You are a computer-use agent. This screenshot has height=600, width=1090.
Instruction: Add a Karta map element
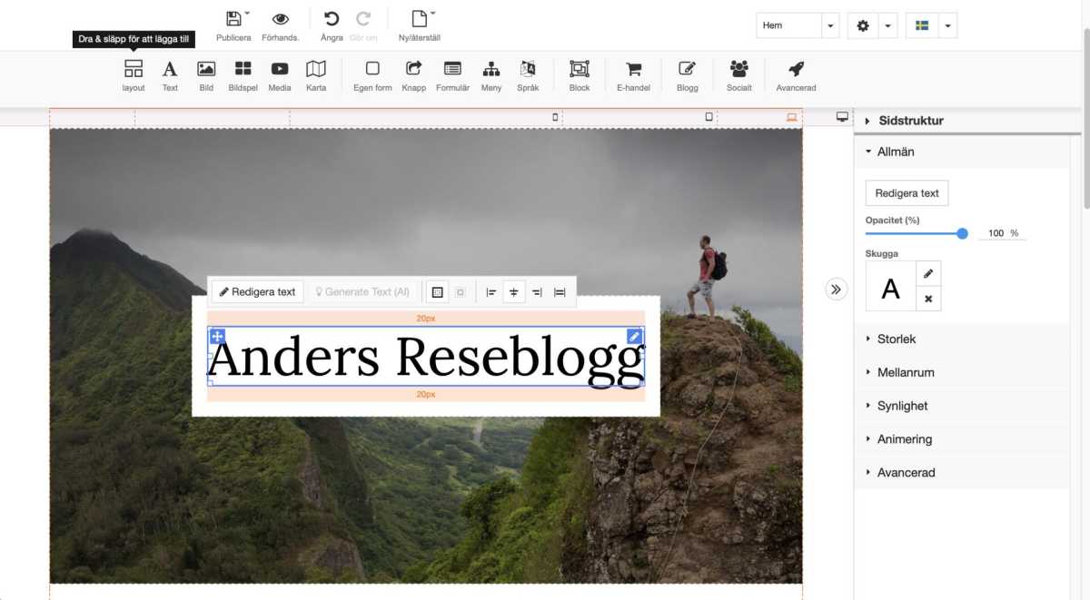pos(316,75)
